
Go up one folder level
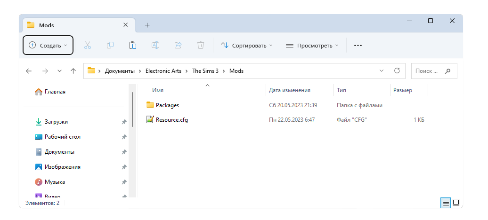coord(73,71)
